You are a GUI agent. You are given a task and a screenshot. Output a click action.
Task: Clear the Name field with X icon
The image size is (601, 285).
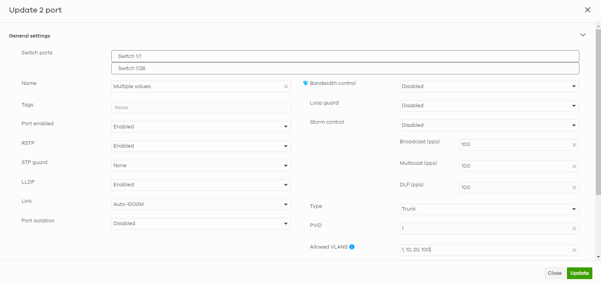click(x=286, y=87)
